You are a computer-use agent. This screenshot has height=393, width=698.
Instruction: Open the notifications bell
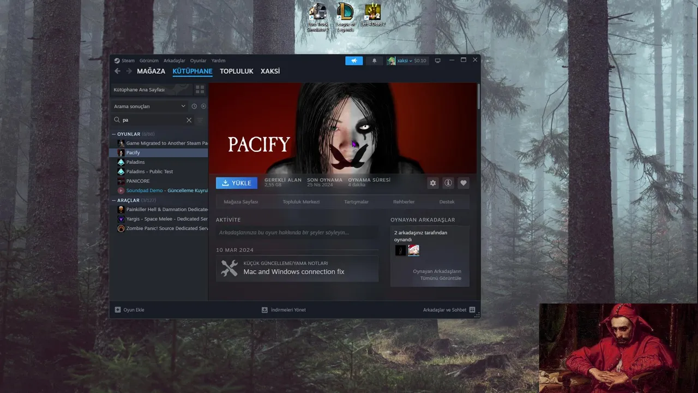(374, 61)
